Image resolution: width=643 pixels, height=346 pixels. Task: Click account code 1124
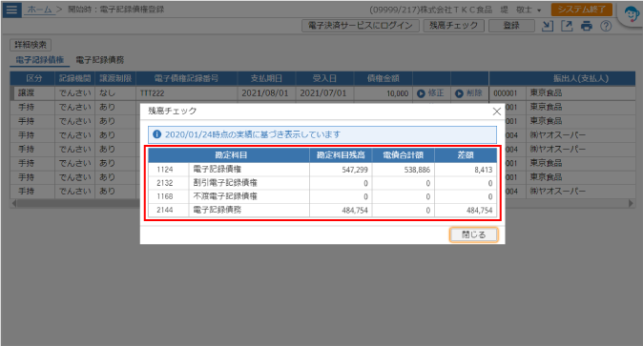click(x=165, y=170)
